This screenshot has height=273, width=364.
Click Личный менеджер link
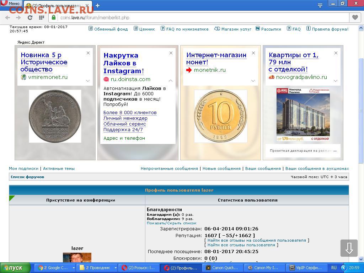(125, 118)
